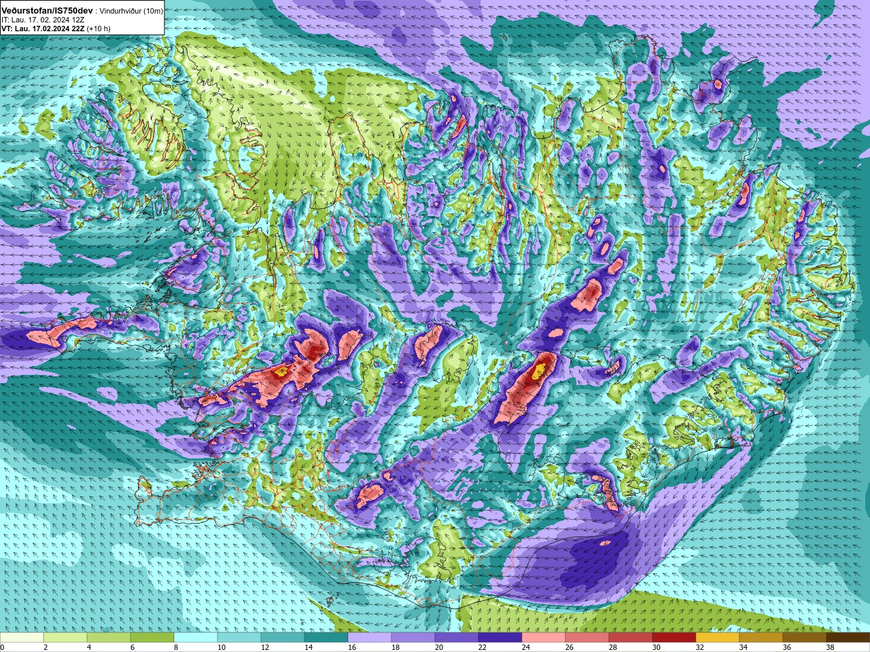Click the 'IT: Lau. 17. 02. 2024 12Z' line
The image size is (870, 652).
pyautogui.click(x=43, y=20)
